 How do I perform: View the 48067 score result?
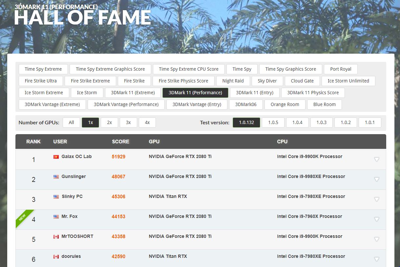[x=118, y=177]
